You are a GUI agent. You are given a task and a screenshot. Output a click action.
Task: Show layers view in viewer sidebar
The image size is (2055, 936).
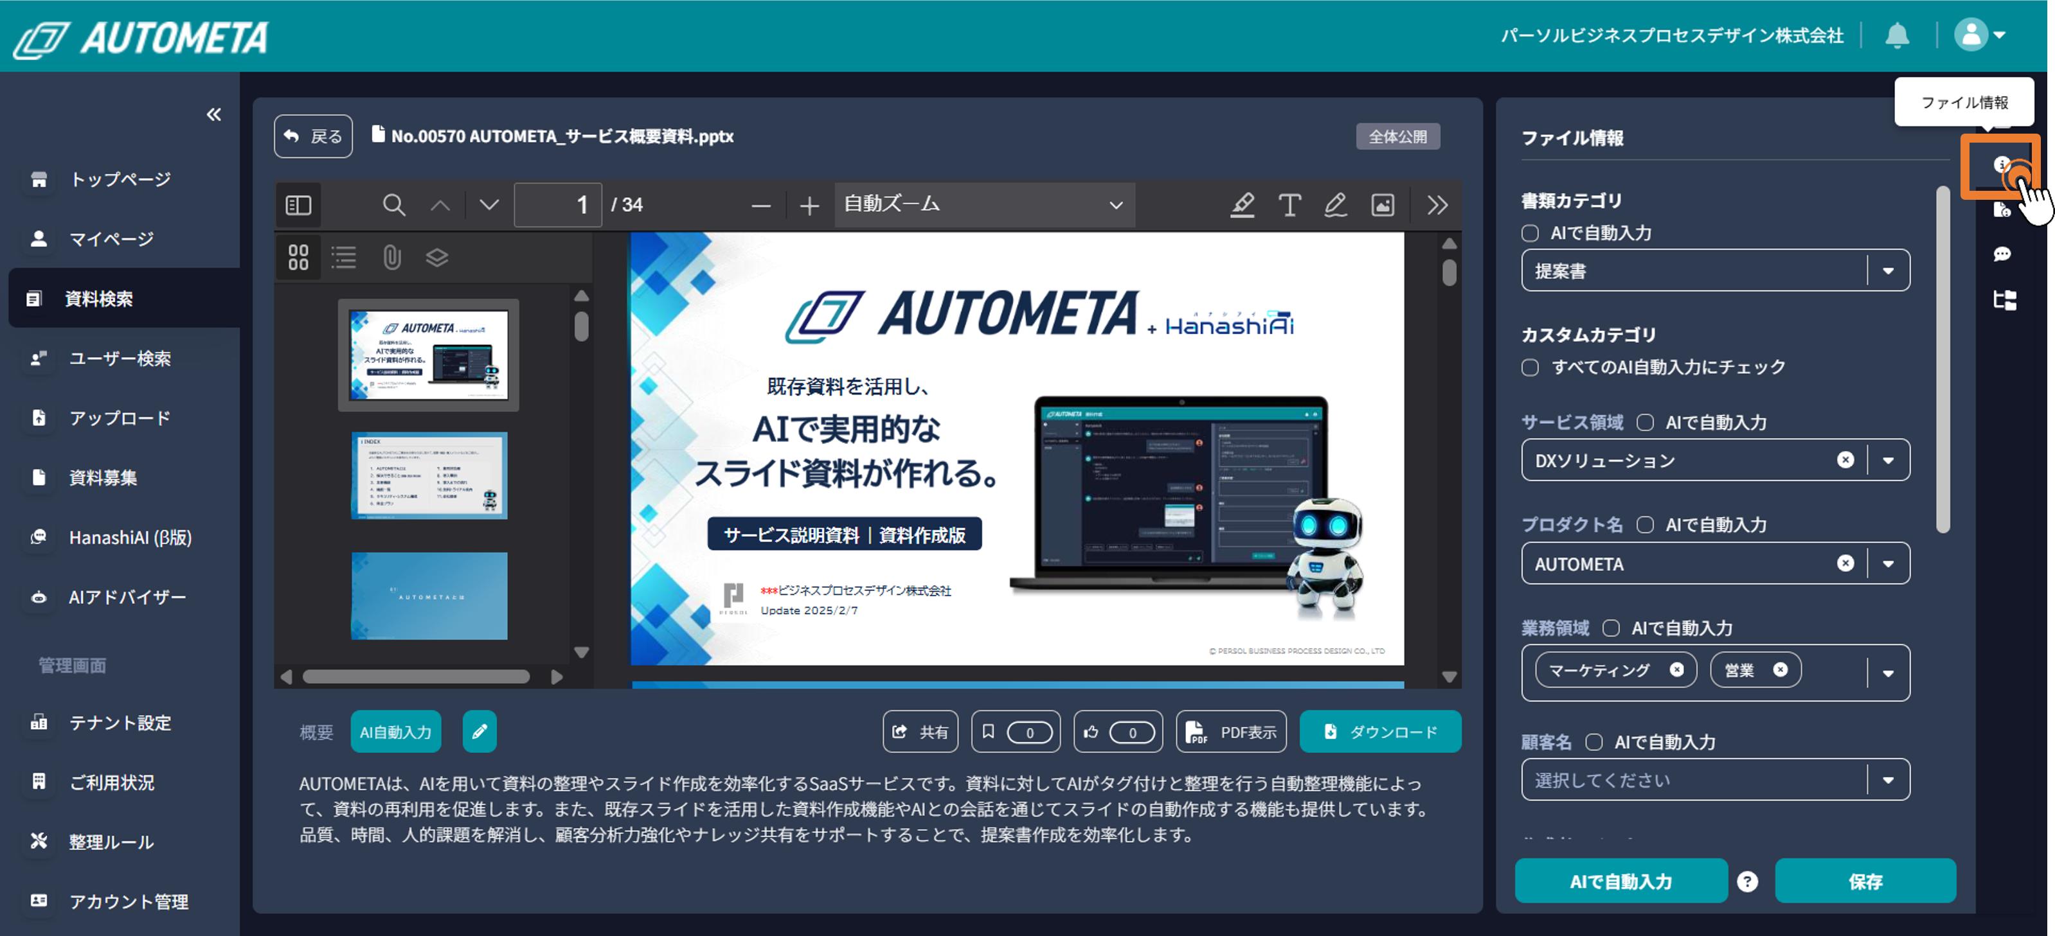click(x=437, y=258)
